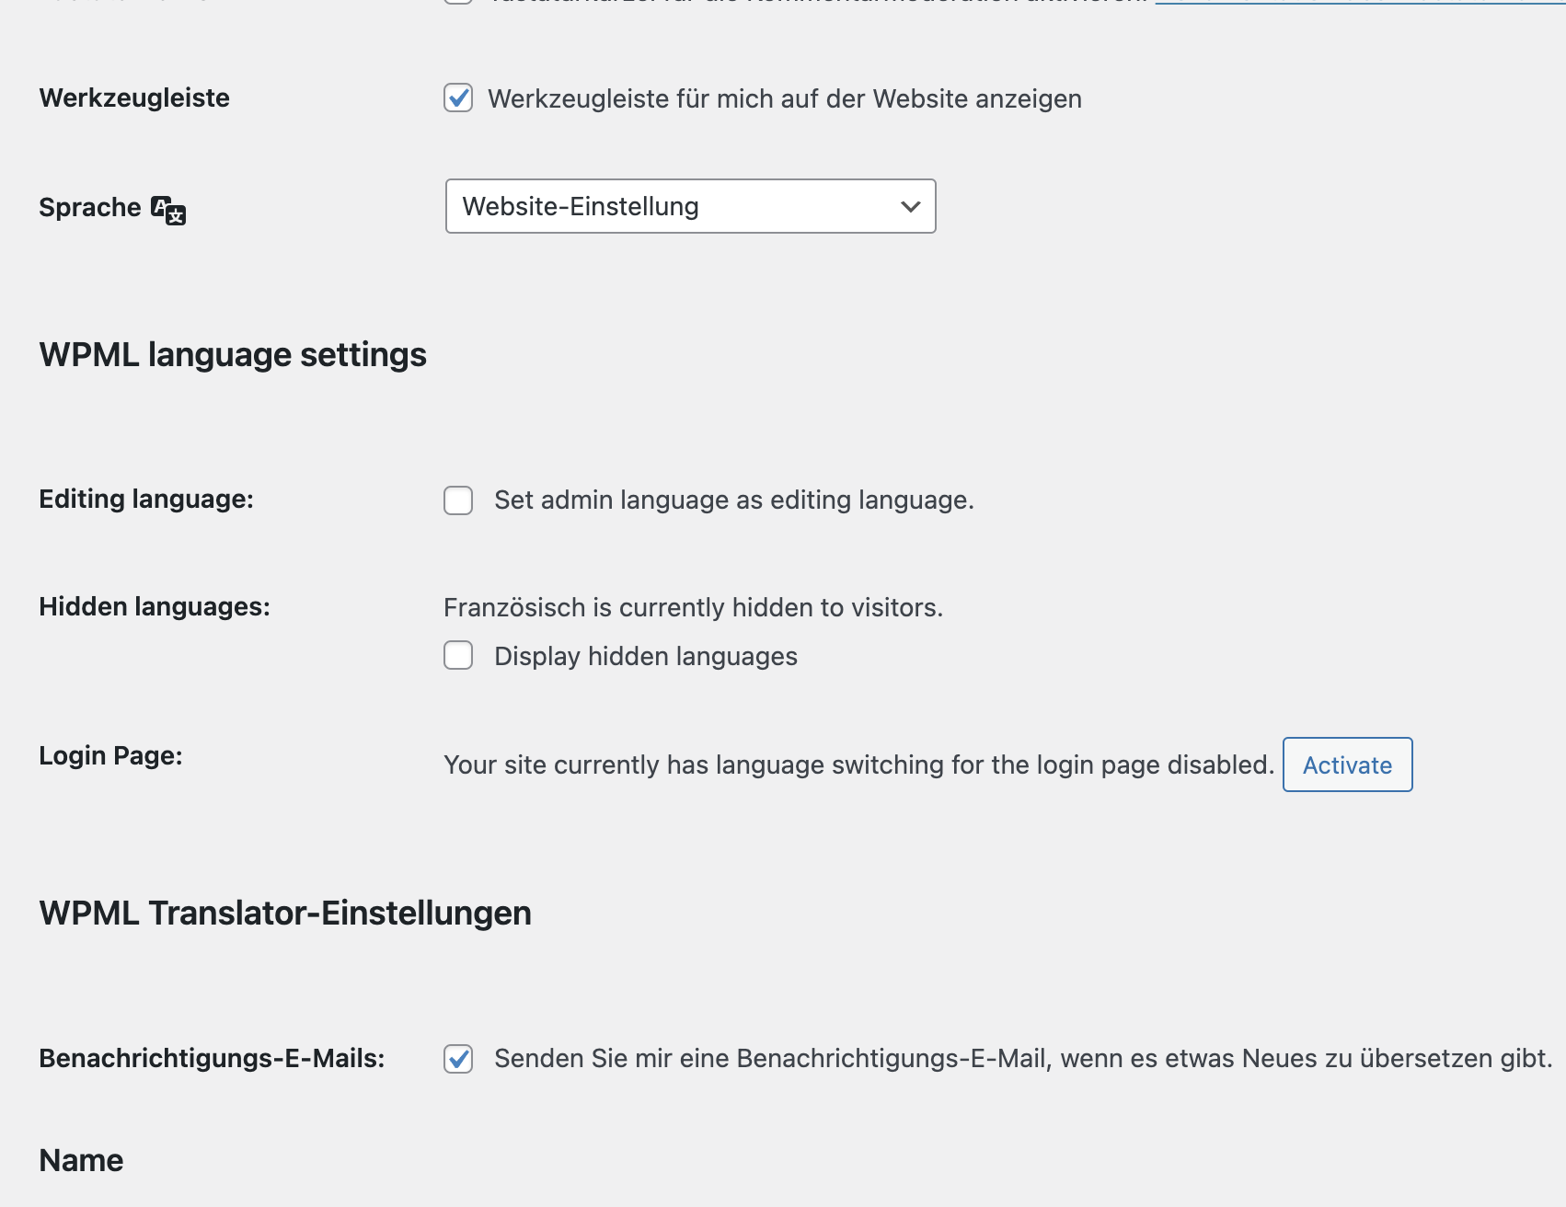Click the Name section heading
The width and height of the screenshot is (1566, 1207).
(81, 1161)
